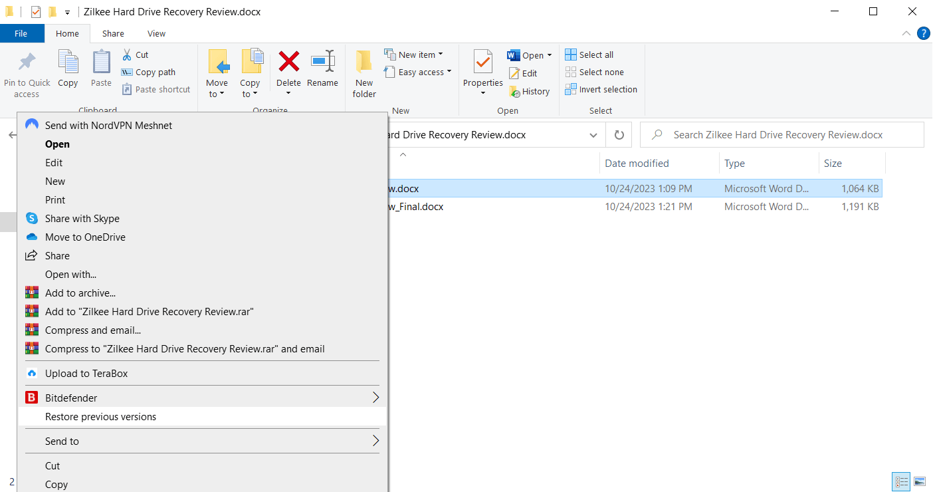This screenshot has height=492, width=933.
Task: Create a New folder from ribbon
Action: point(364,73)
